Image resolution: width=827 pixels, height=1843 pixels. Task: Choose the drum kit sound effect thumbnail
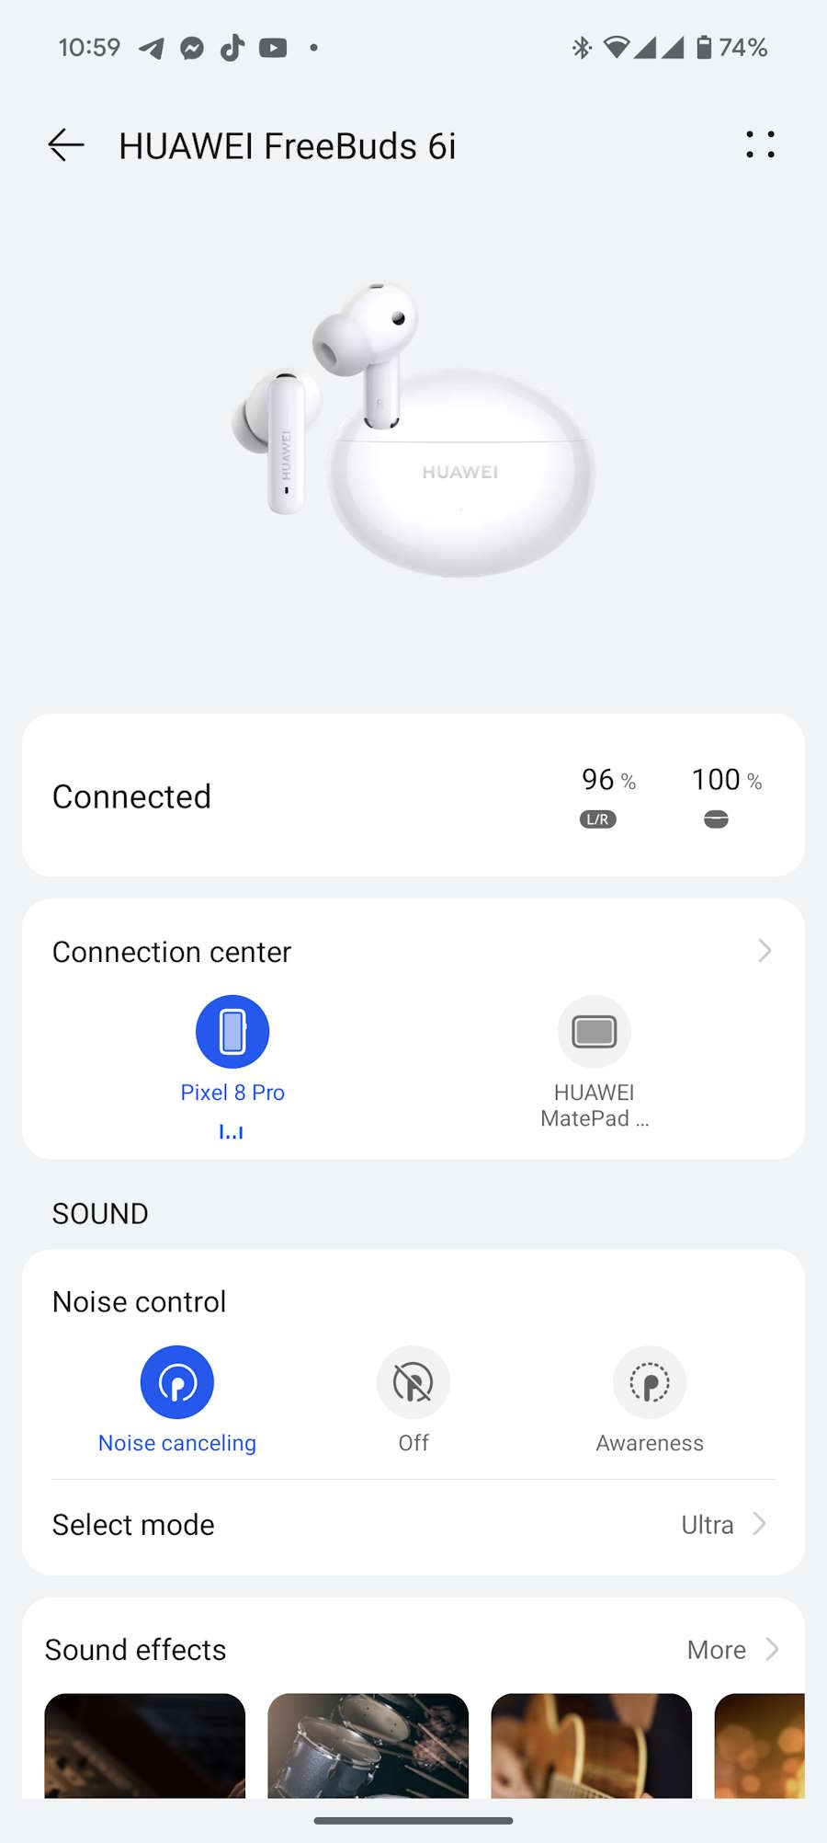click(x=368, y=1746)
